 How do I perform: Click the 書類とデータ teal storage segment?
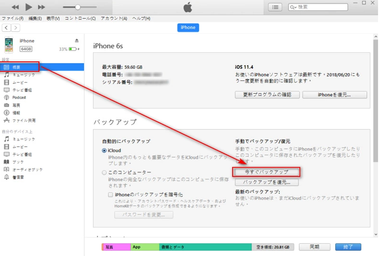click(205, 247)
